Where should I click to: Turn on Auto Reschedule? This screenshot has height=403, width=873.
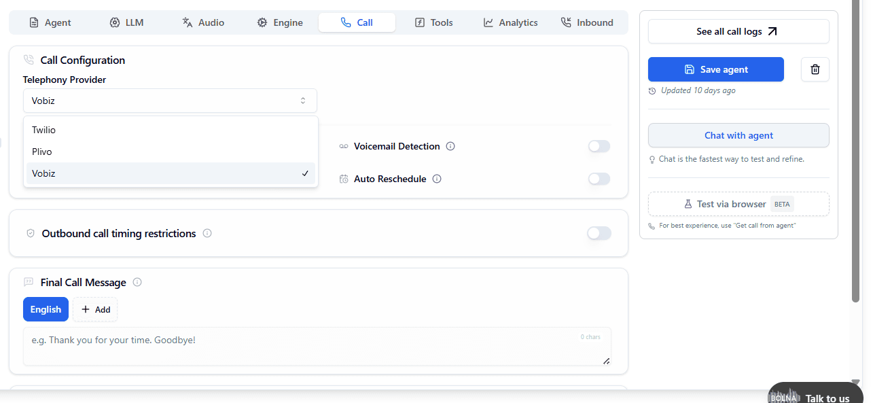point(599,179)
